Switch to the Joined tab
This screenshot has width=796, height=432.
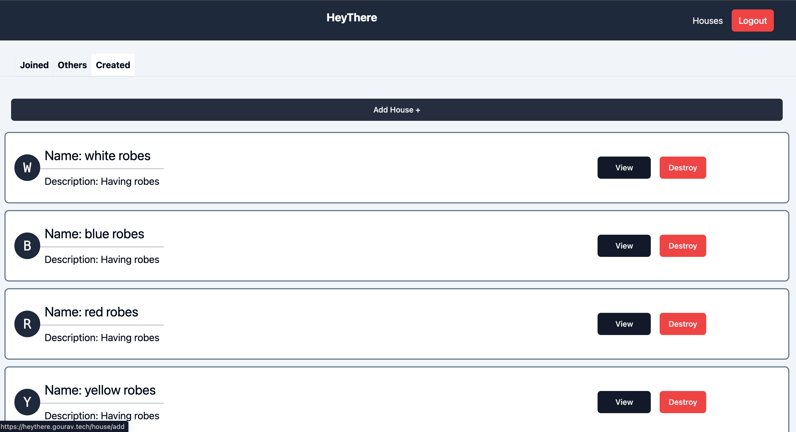pos(34,65)
